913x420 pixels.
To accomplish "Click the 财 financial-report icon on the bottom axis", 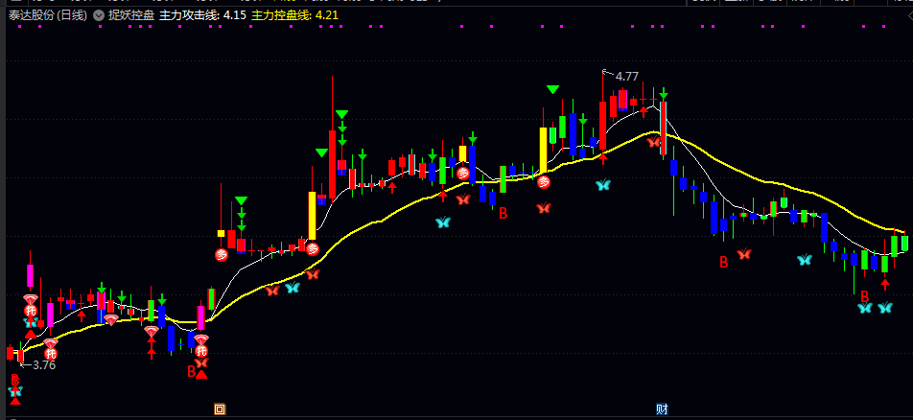I will (662, 409).
